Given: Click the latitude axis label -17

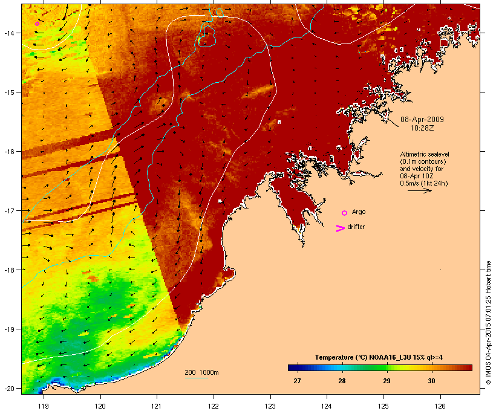Looking at the screenshot, I should click(x=8, y=210).
